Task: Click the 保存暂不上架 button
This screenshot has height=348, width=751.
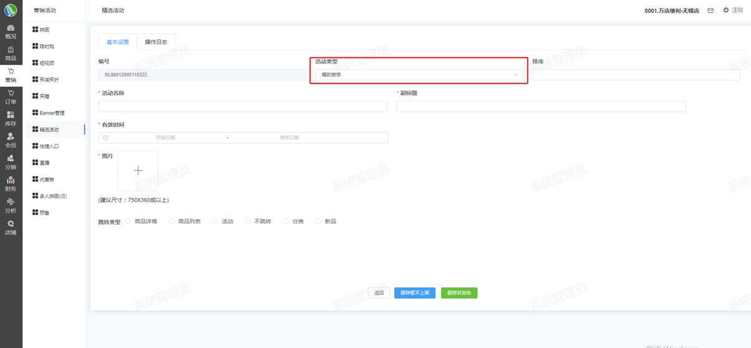Action: click(414, 293)
